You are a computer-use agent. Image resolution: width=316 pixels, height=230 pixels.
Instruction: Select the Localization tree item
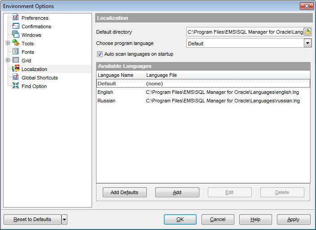click(34, 69)
